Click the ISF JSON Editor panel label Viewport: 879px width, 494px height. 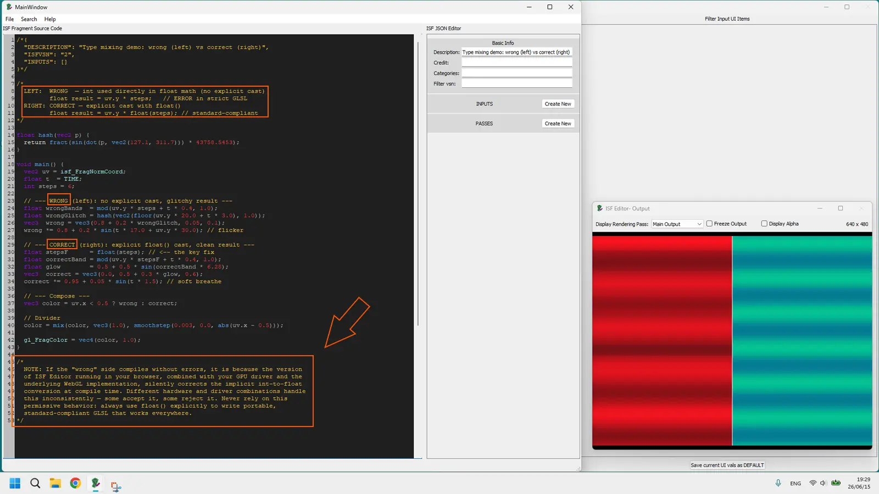(x=443, y=29)
